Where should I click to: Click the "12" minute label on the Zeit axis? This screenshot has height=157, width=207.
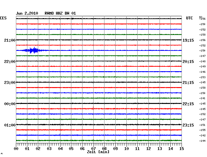click(148, 148)
